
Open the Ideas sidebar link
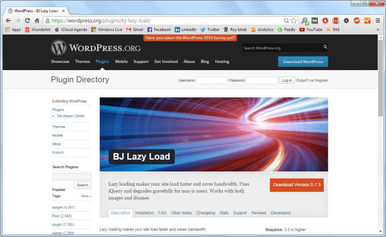tap(56, 144)
